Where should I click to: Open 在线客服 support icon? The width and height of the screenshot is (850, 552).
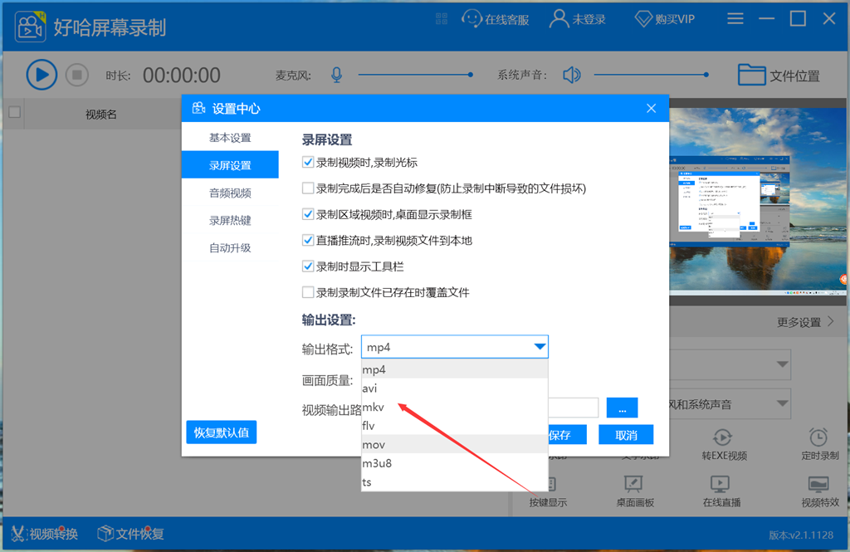pyautogui.click(x=471, y=18)
